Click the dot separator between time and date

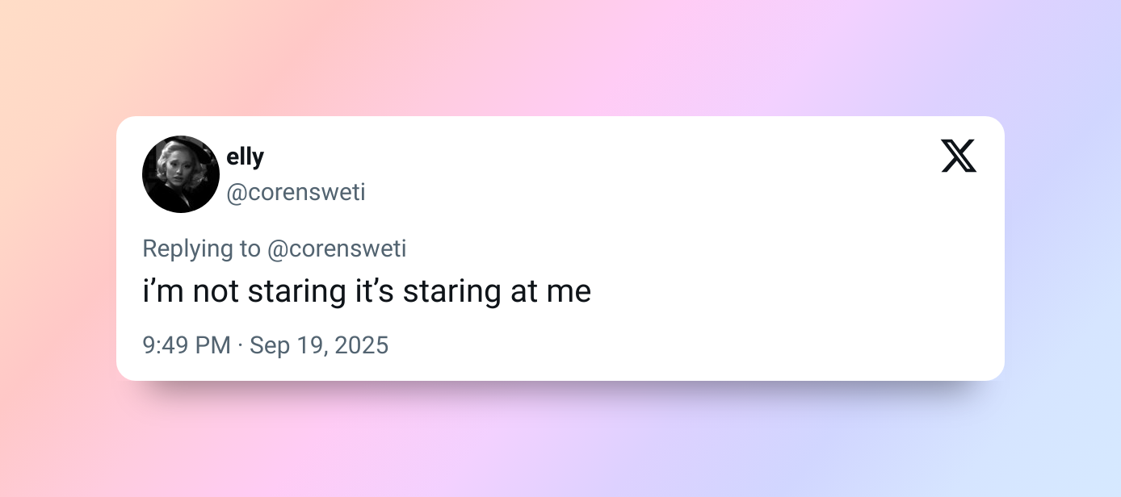point(240,346)
